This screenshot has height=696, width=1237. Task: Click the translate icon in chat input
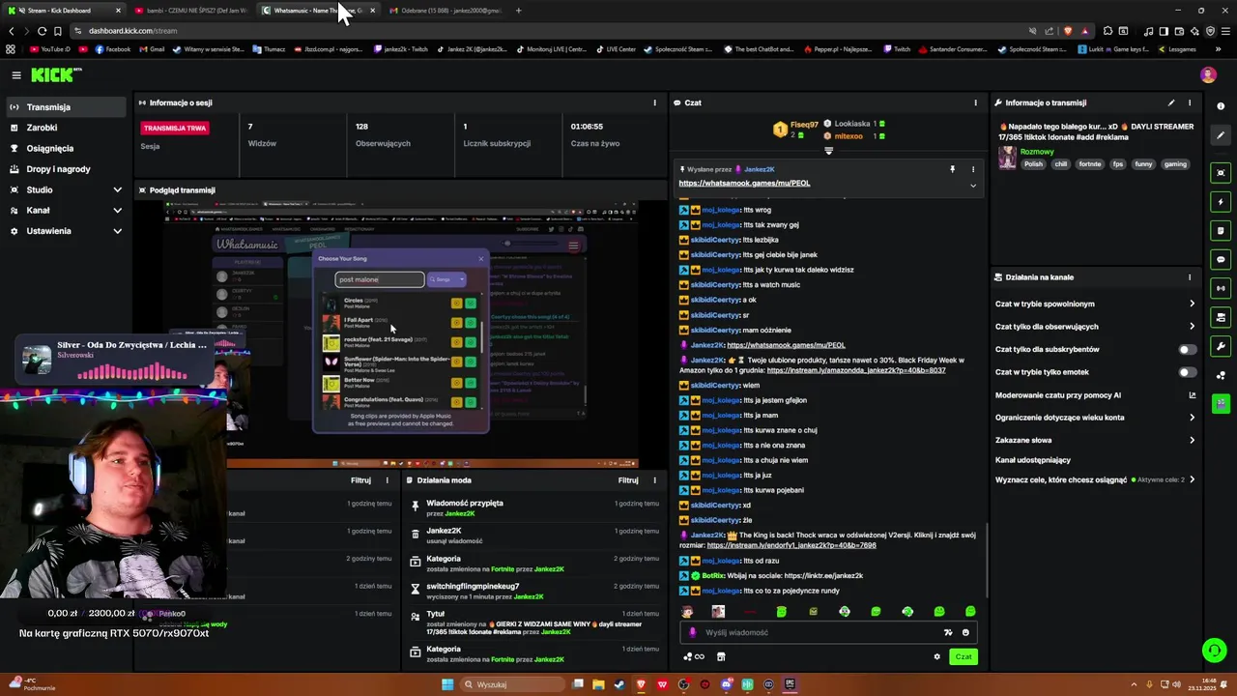(948, 632)
